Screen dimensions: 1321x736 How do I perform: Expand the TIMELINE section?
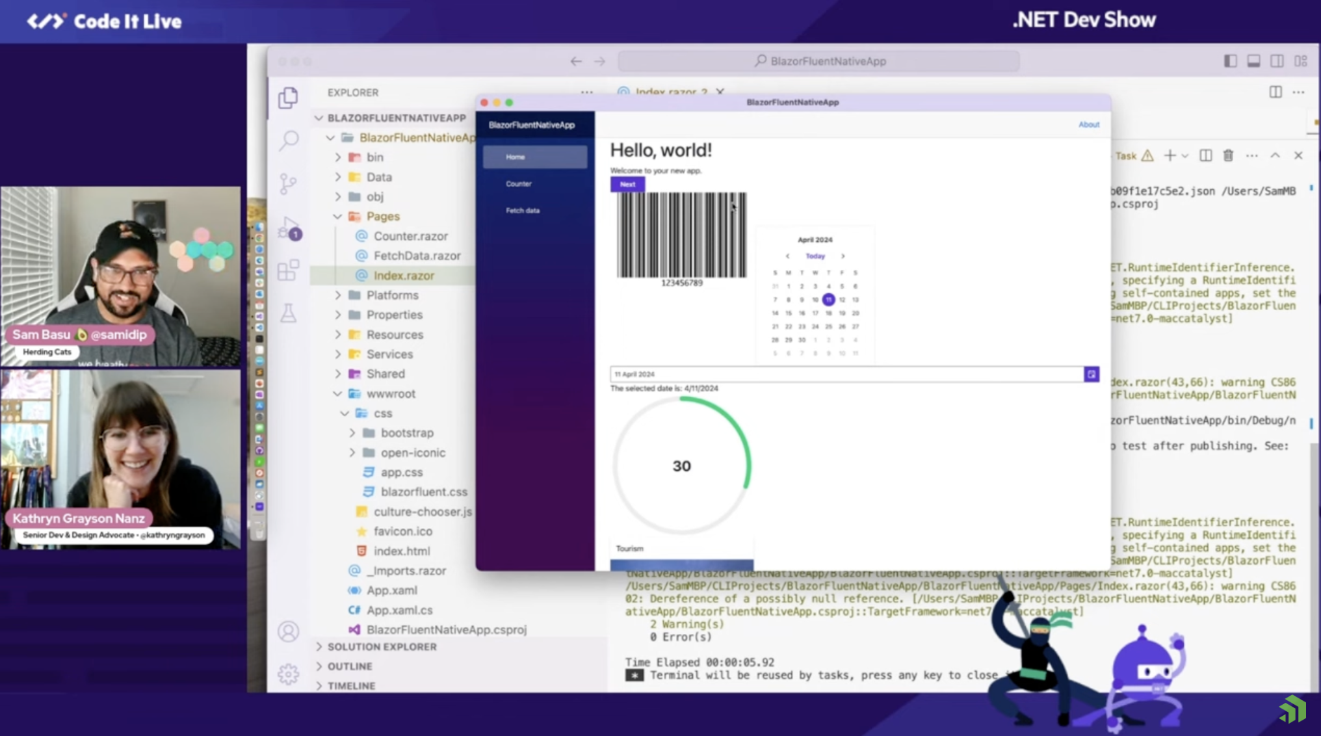click(351, 686)
